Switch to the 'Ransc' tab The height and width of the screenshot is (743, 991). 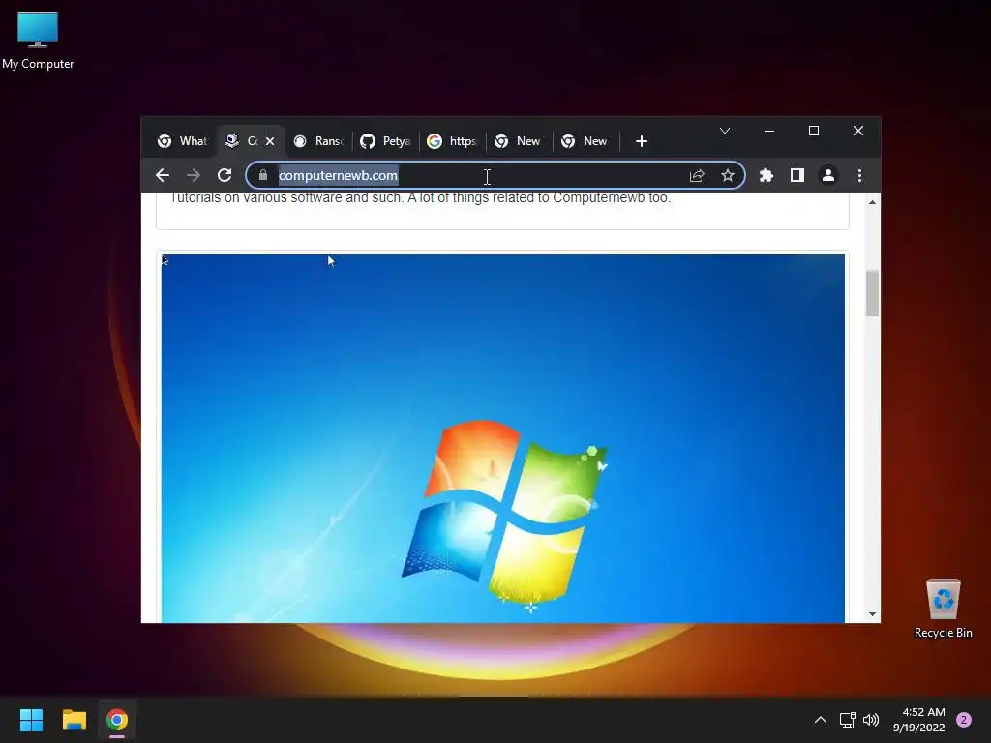(319, 141)
